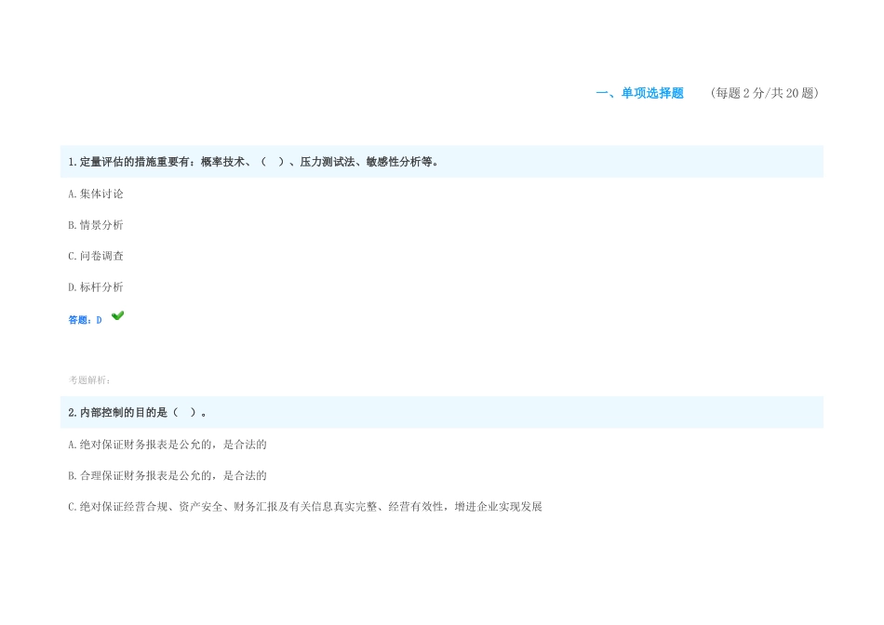884x625 pixels.
Task: Select question 1 text about 定量评估
Action: click(254, 162)
